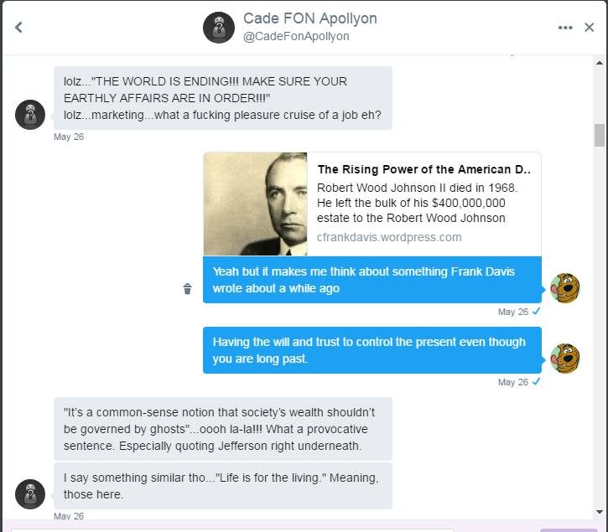
Task: Click the 'common-sense notion' gray message bubble
Action: click(x=223, y=429)
